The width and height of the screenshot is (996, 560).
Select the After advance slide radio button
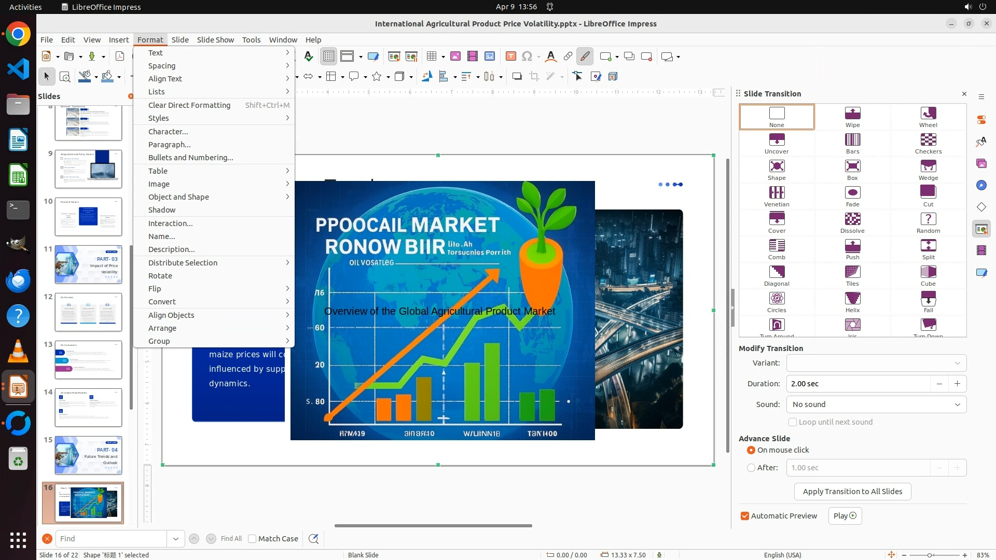tap(751, 468)
